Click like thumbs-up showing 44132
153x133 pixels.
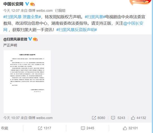click(133, 118)
